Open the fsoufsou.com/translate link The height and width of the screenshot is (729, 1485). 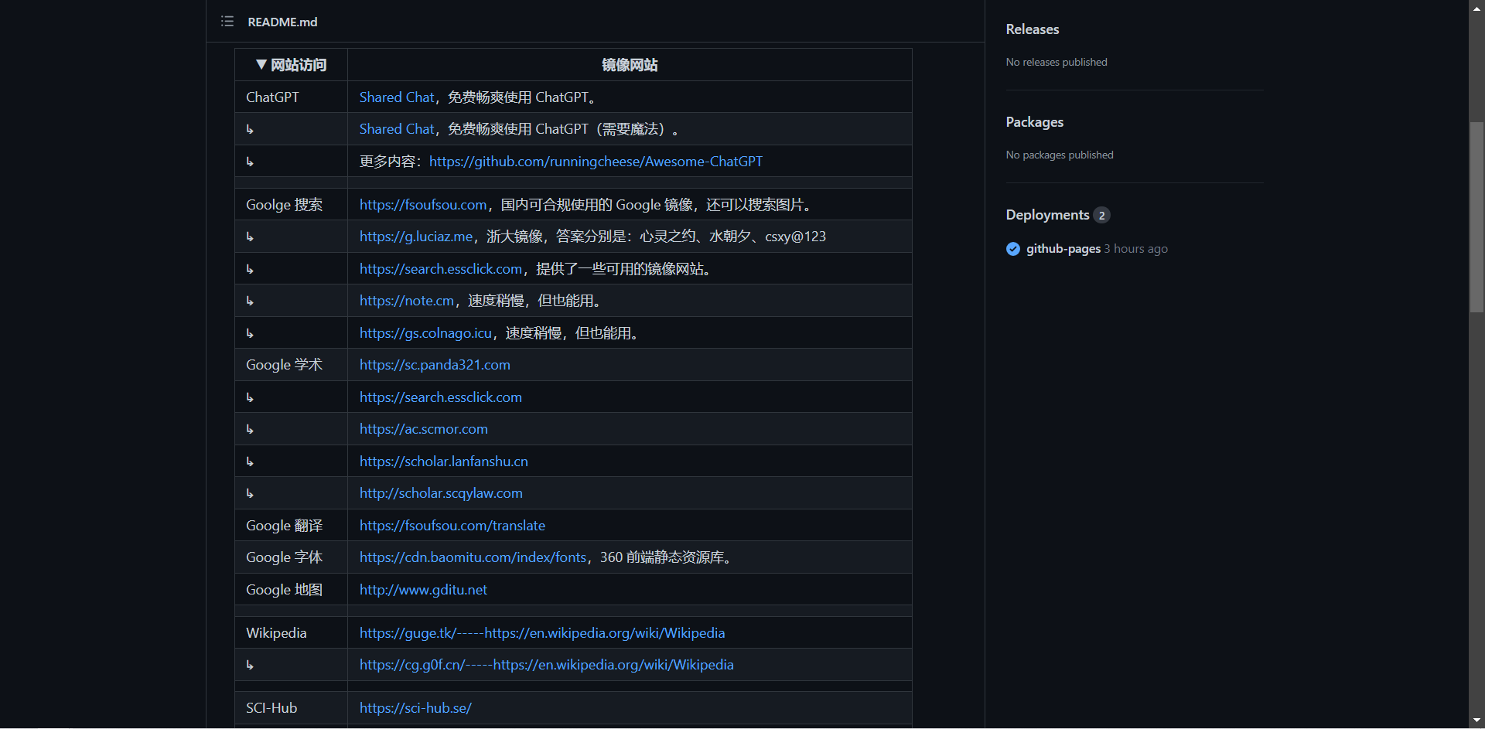click(452, 526)
